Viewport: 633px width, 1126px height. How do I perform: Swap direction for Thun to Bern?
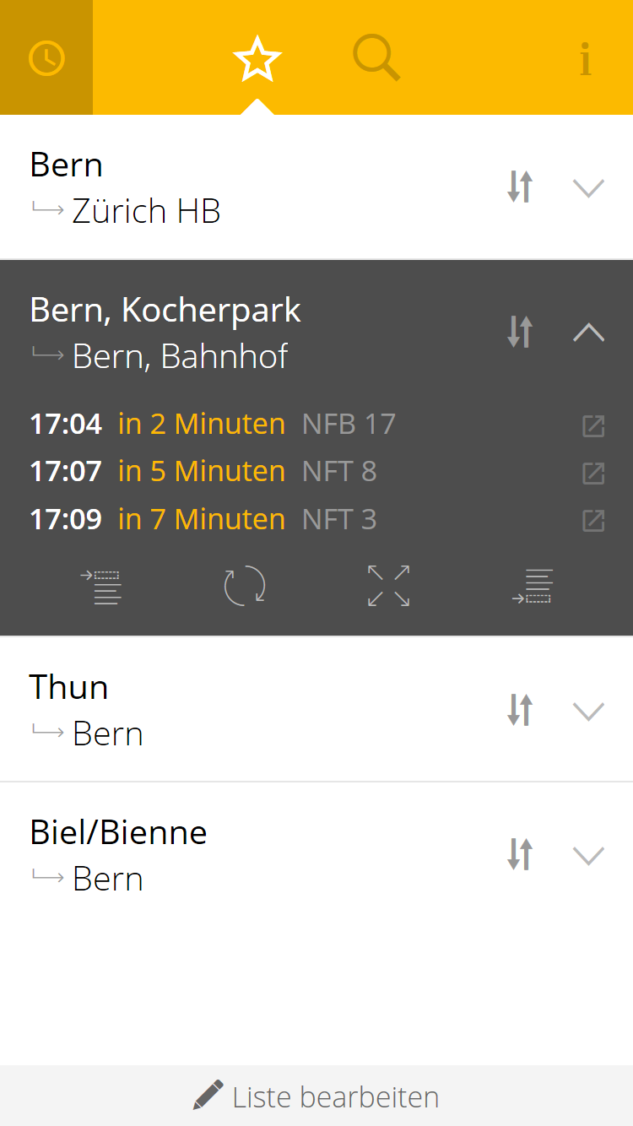click(x=520, y=710)
